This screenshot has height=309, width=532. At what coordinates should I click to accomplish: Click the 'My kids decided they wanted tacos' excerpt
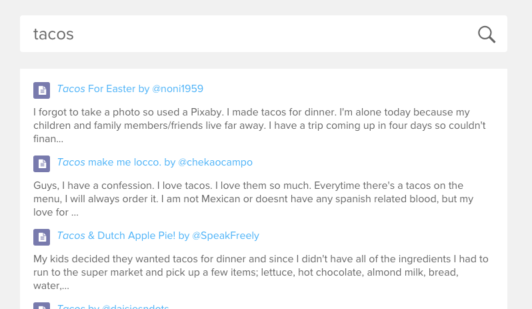[x=260, y=272]
